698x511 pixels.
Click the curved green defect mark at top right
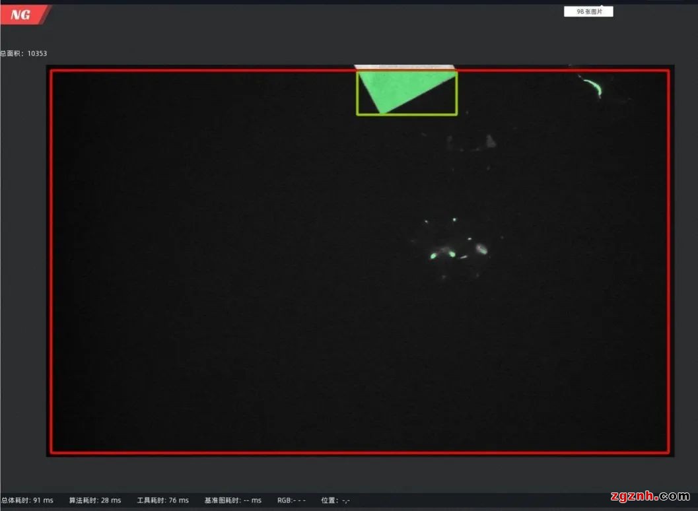593,87
